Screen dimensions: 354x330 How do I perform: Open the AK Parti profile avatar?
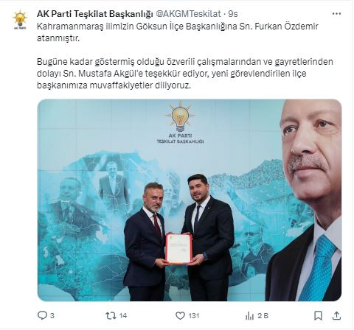tap(20, 20)
